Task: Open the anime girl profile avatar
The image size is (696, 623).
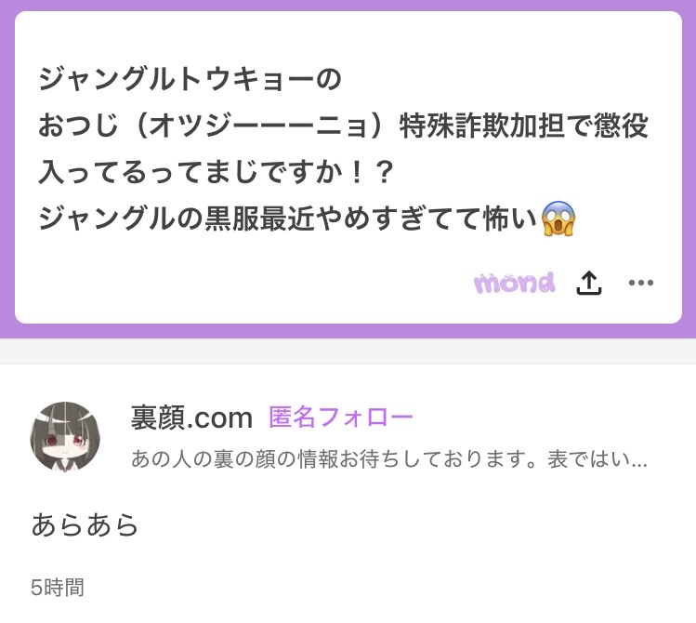Action: [x=65, y=436]
